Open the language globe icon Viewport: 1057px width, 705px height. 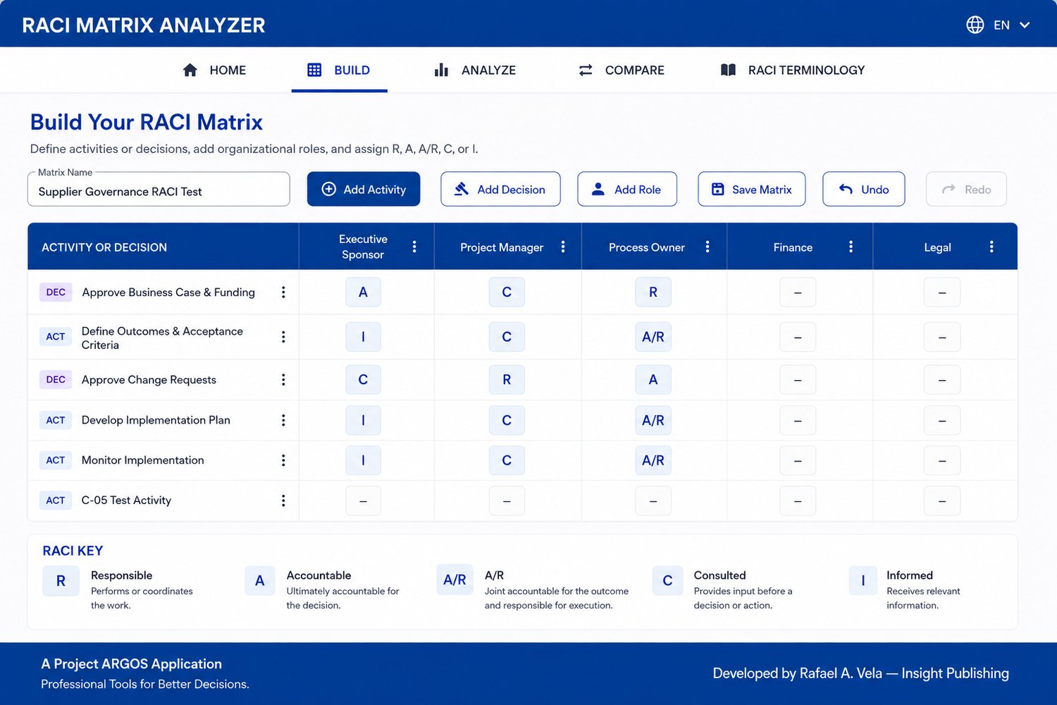click(975, 25)
